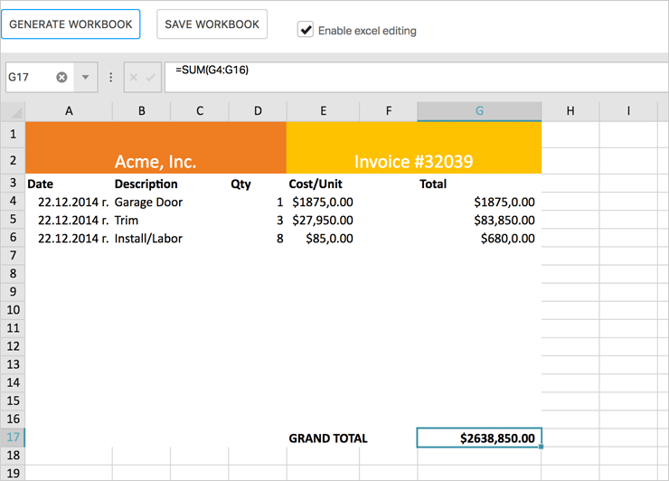
Task: Click the Description heading cell
Action: coord(142,184)
